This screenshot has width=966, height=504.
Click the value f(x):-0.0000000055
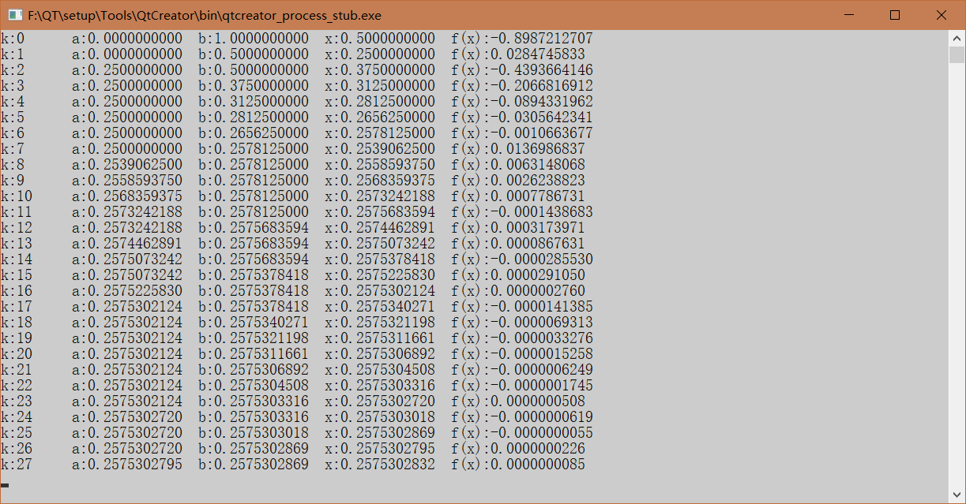tap(522, 433)
